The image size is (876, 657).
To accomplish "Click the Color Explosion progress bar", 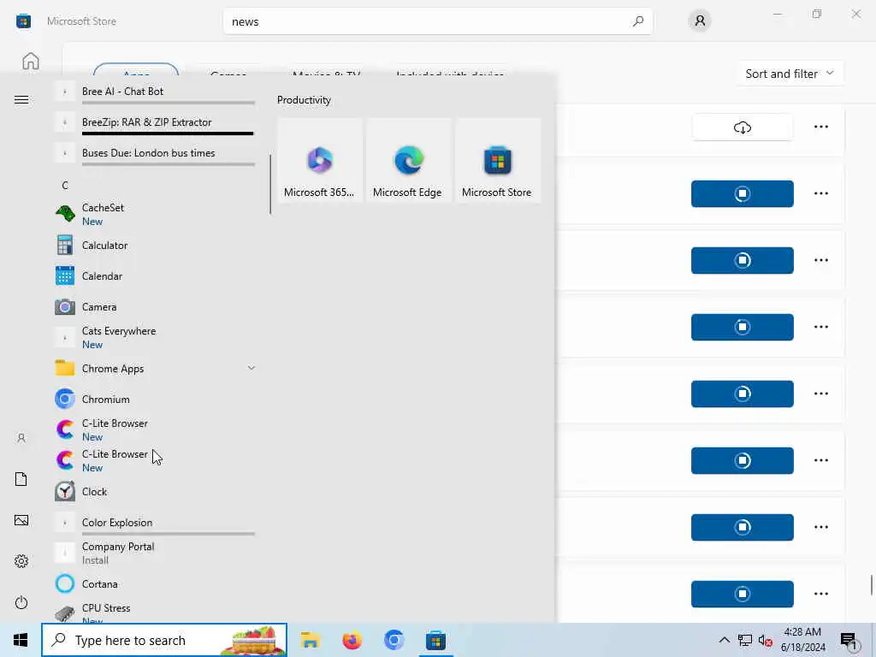I will point(169,534).
